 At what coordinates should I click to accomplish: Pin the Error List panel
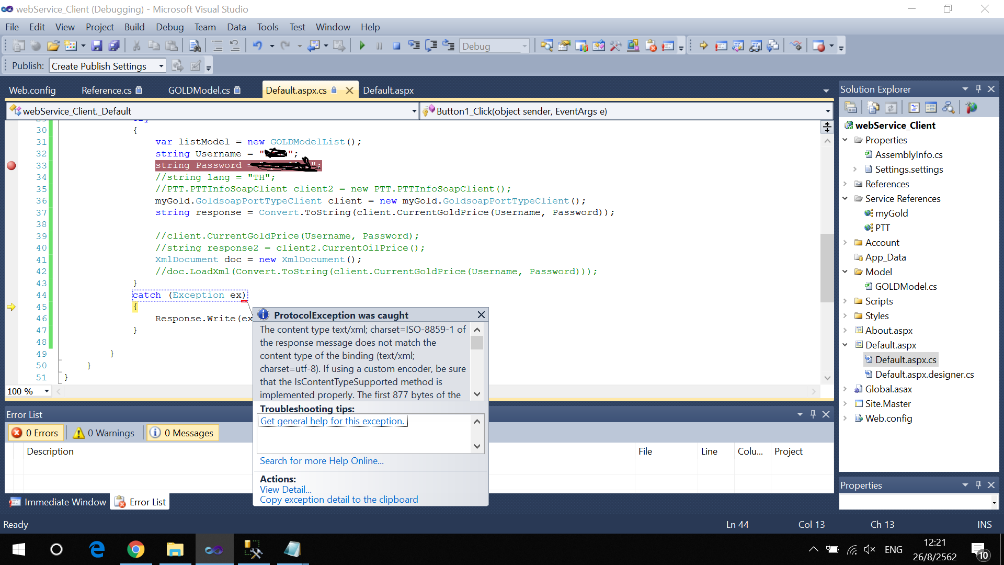coord(813,414)
